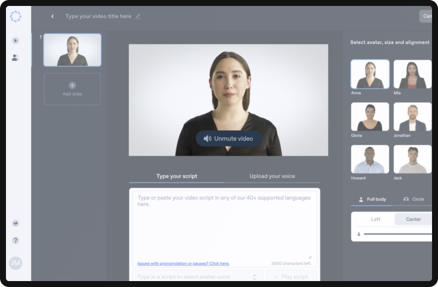Viewport: 438px width, 287px height.
Task: Select the Gloria avatar
Action: pyautogui.click(x=370, y=116)
